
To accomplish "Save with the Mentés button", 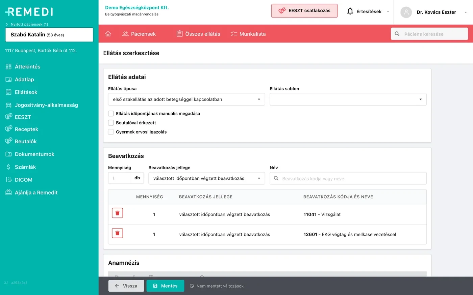I will coord(165,286).
